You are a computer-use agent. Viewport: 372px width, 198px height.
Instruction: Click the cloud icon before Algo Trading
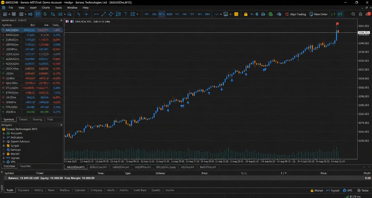coord(279,14)
